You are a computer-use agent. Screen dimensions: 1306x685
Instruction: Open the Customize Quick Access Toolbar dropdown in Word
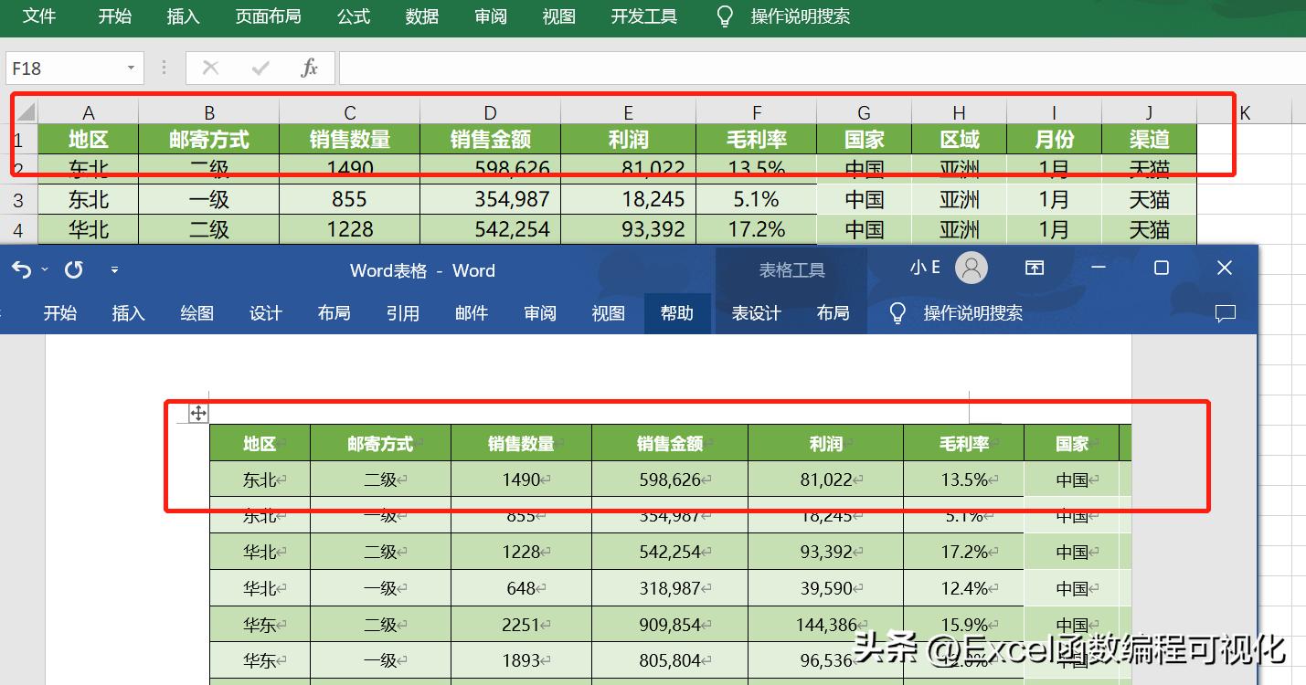click(x=115, y=269)
